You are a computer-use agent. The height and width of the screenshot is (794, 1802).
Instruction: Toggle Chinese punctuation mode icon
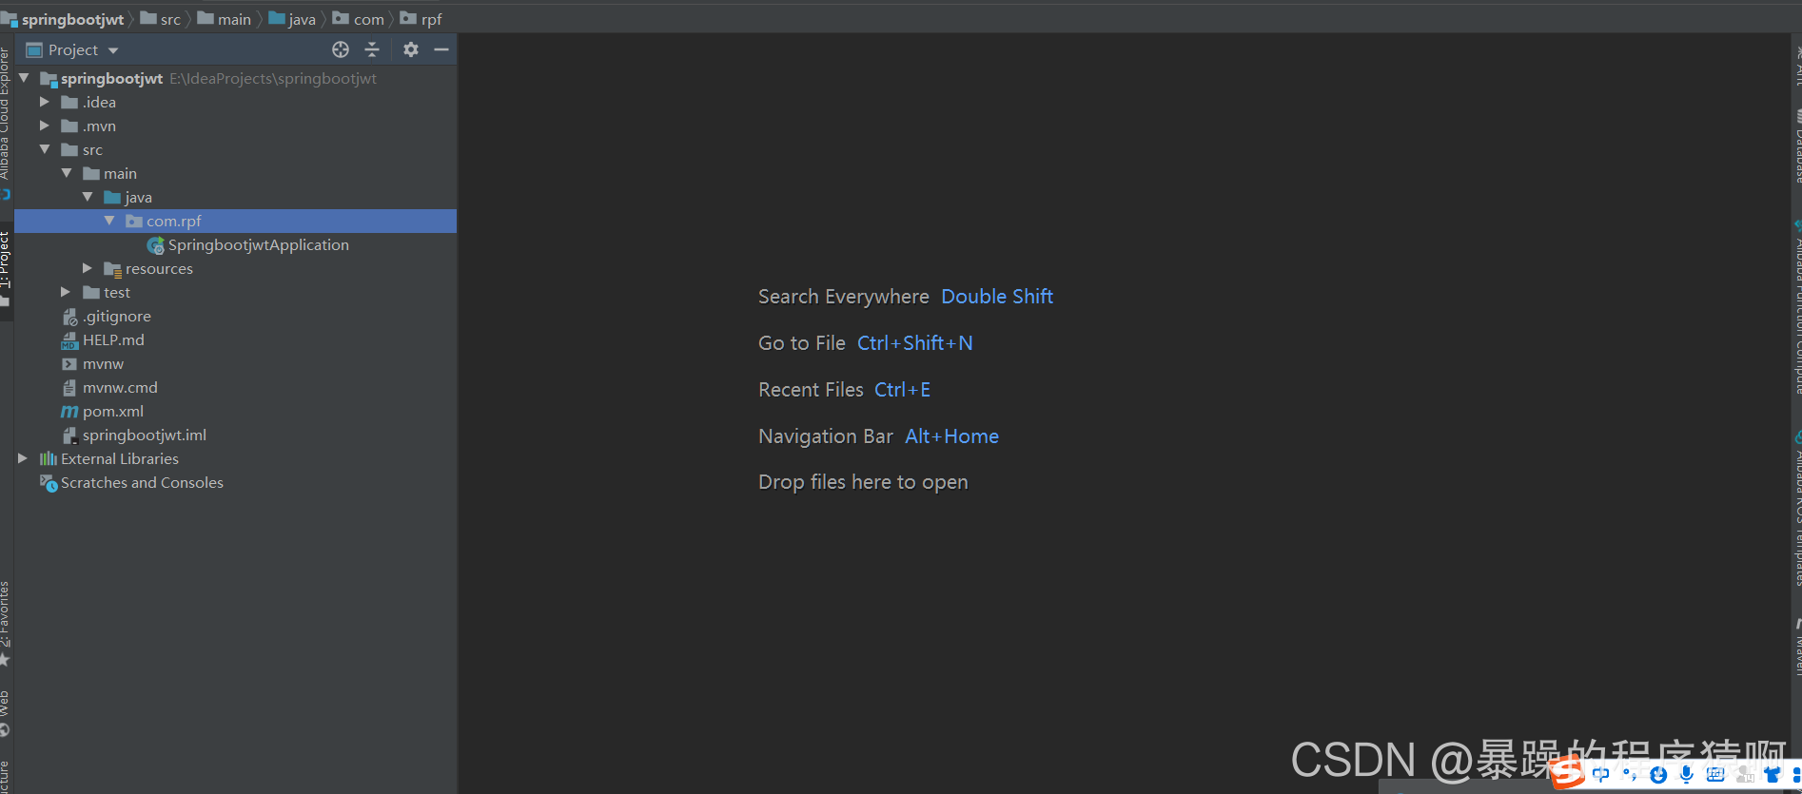1630,774
